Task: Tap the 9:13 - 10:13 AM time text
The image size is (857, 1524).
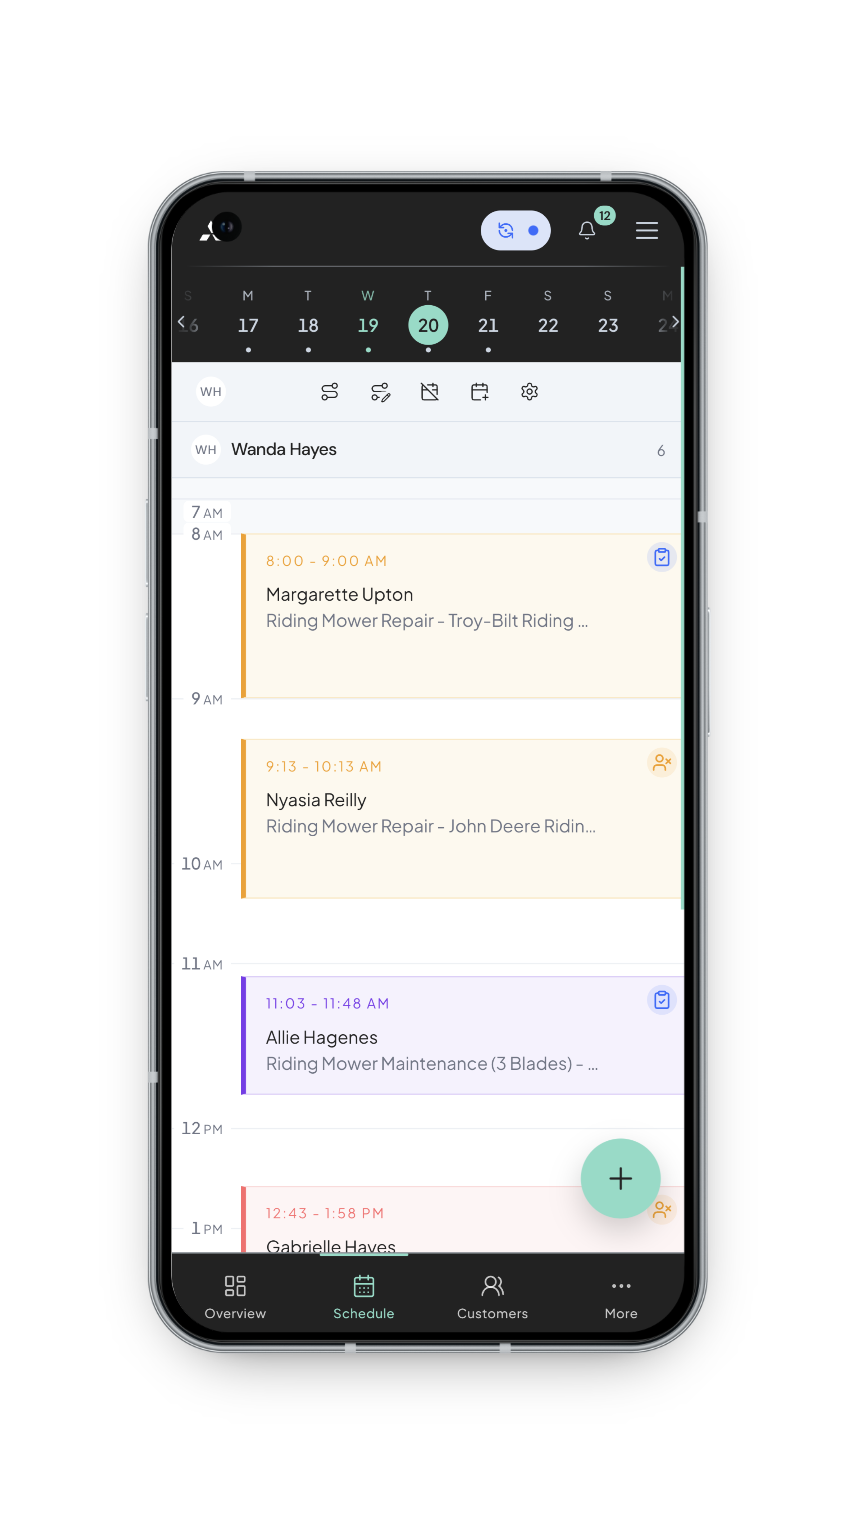Action: pos(323,766)
